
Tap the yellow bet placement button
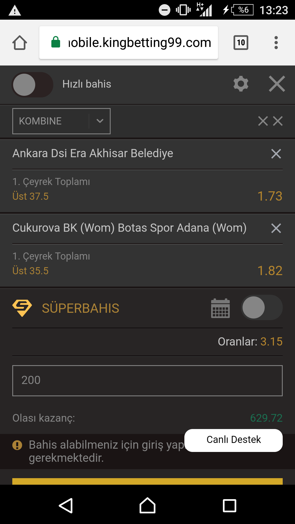pos(147,481)
